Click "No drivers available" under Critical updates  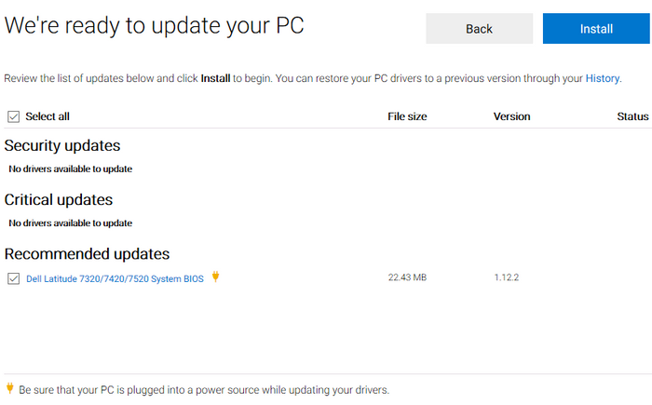(70, 223)
